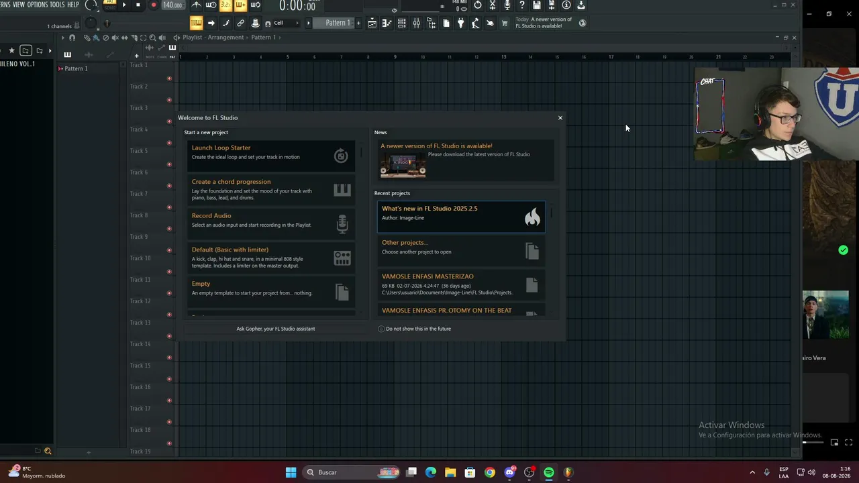The height and width of the screenshot is (483, 859).
Task: Click the Arrangement breadcrumb label
Action: (225, 38)
